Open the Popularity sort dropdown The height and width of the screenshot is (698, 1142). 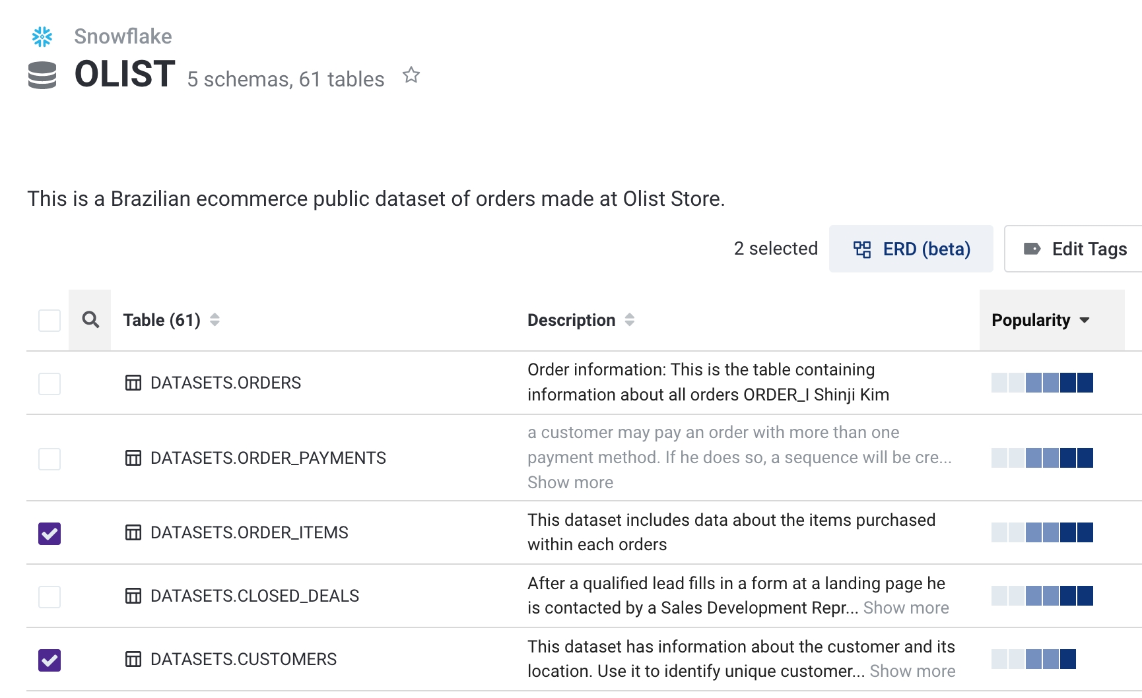(1040, 320)
